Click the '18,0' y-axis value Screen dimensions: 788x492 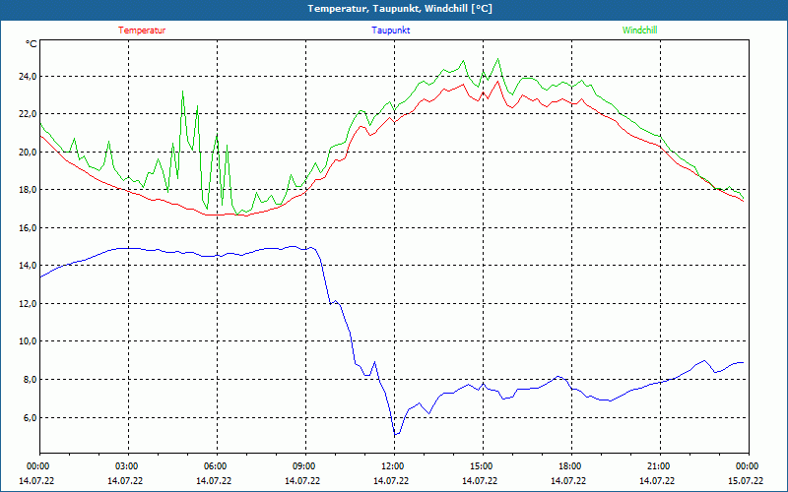(x=29, y=190)
